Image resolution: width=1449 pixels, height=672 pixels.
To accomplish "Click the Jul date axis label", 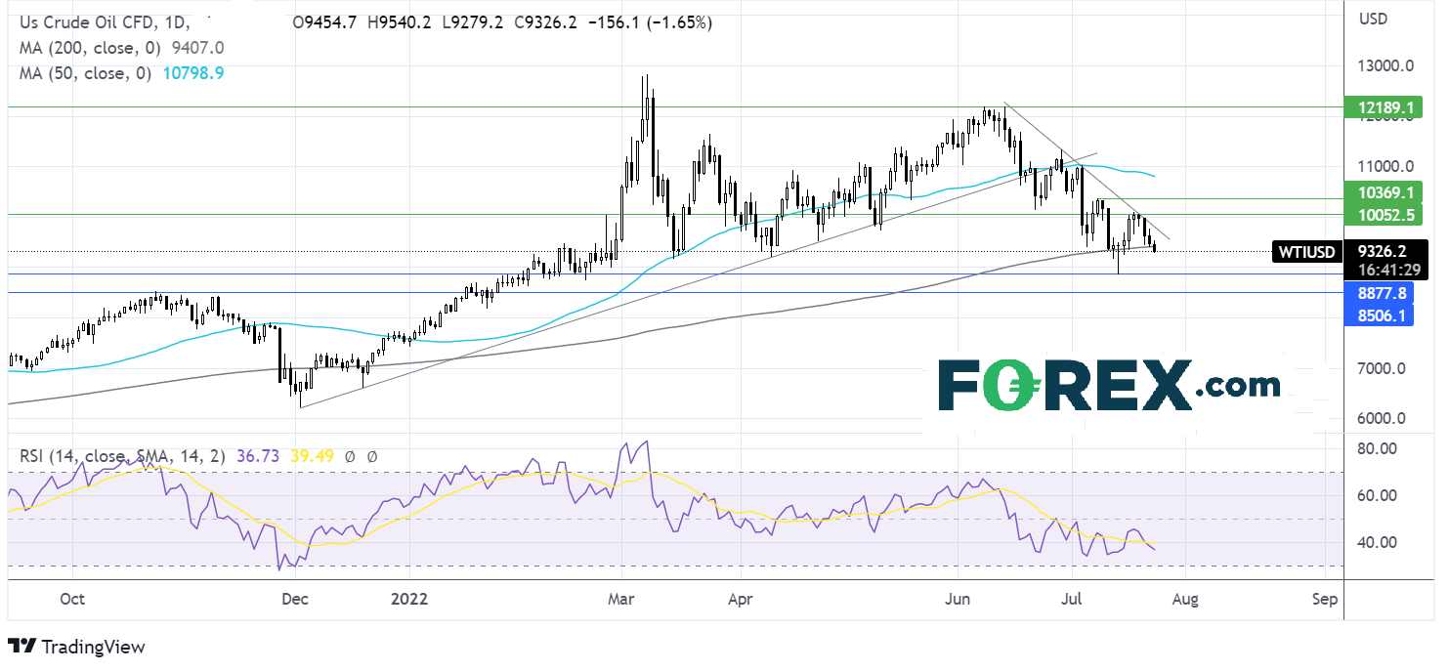I will [1073, 599].
